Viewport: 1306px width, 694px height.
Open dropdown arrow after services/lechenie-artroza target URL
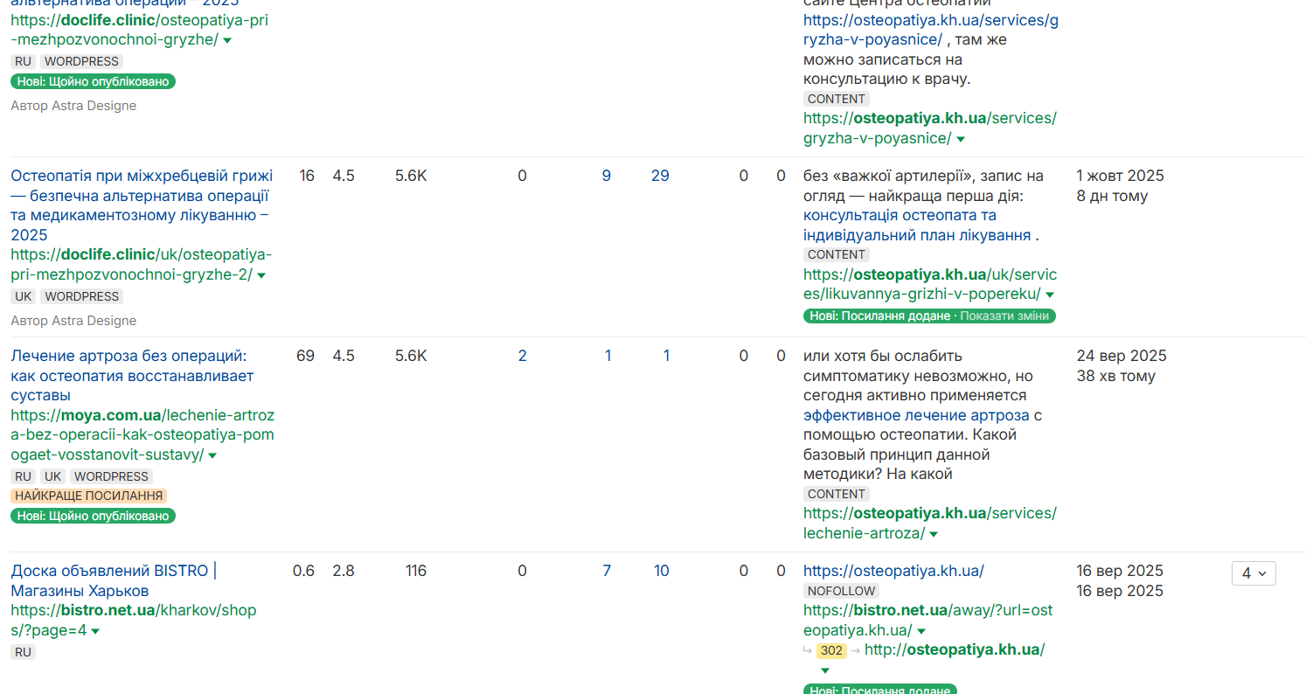coord(934,534)
